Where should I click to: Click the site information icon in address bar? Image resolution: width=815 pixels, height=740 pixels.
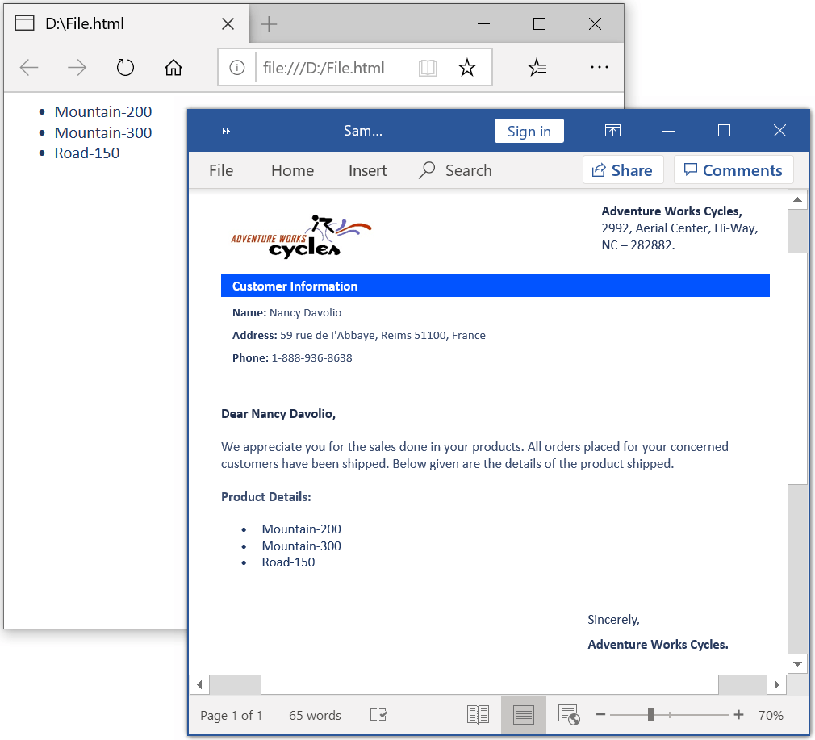237,68
